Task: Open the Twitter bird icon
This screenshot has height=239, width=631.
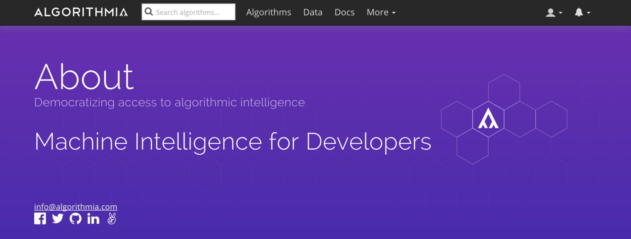Action: tap(58, 219)
